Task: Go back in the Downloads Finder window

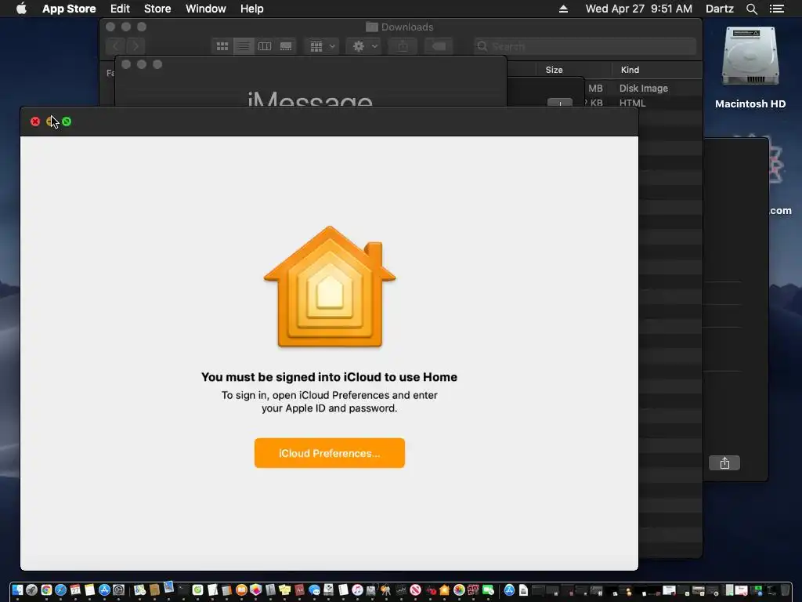Action: [x=116, y=46]
